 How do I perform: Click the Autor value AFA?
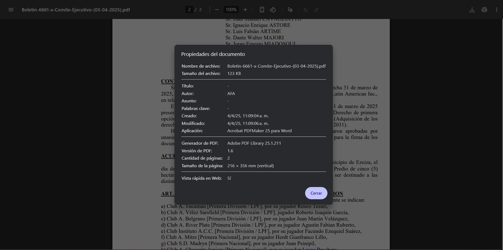231,93
